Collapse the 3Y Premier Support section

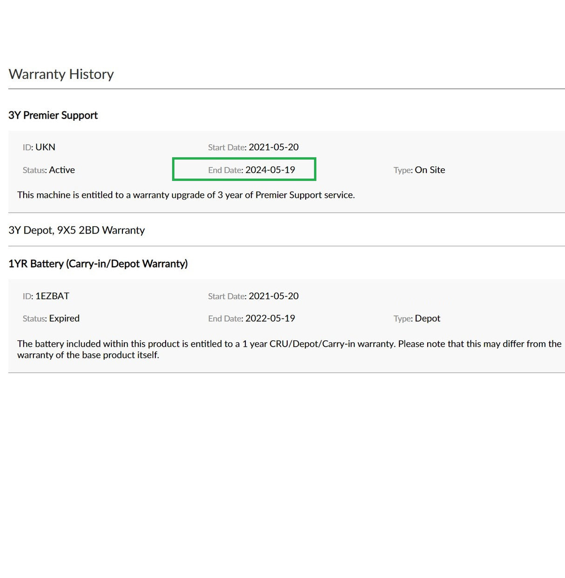(53, 115)
